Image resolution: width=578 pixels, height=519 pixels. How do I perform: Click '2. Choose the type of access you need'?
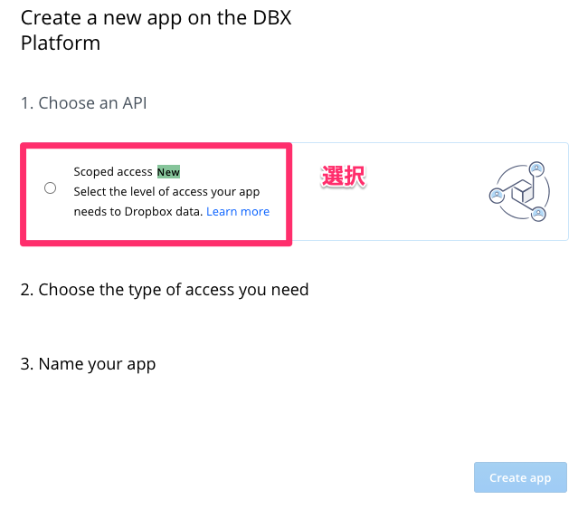coord(165,290)
